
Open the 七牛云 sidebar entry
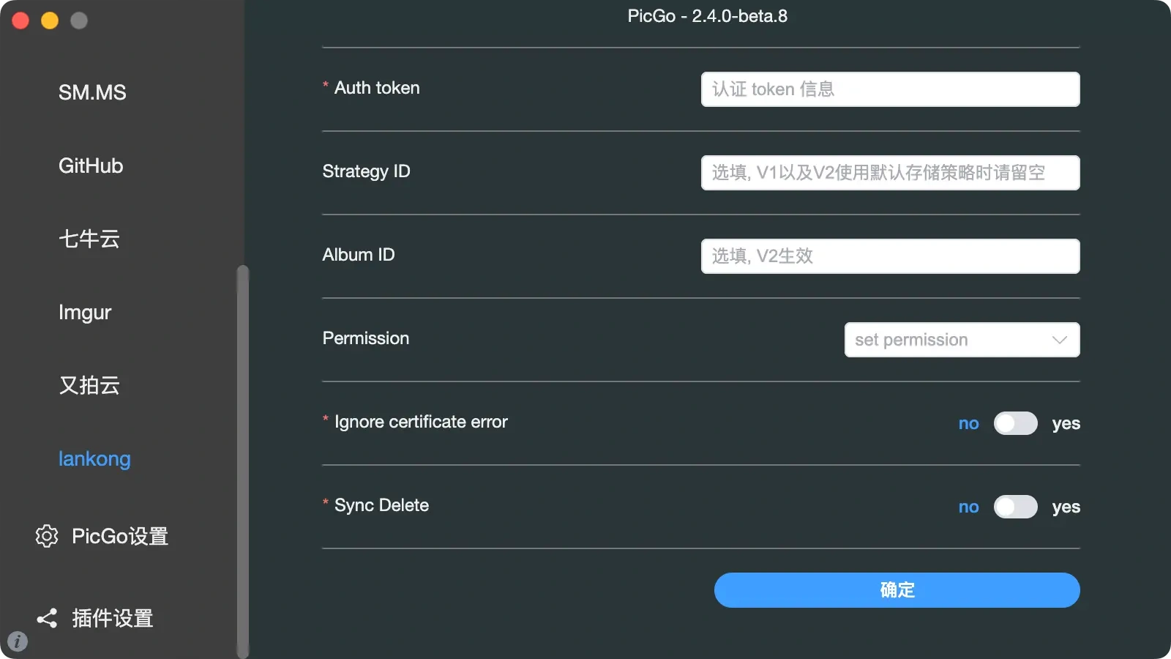(89, 239)
